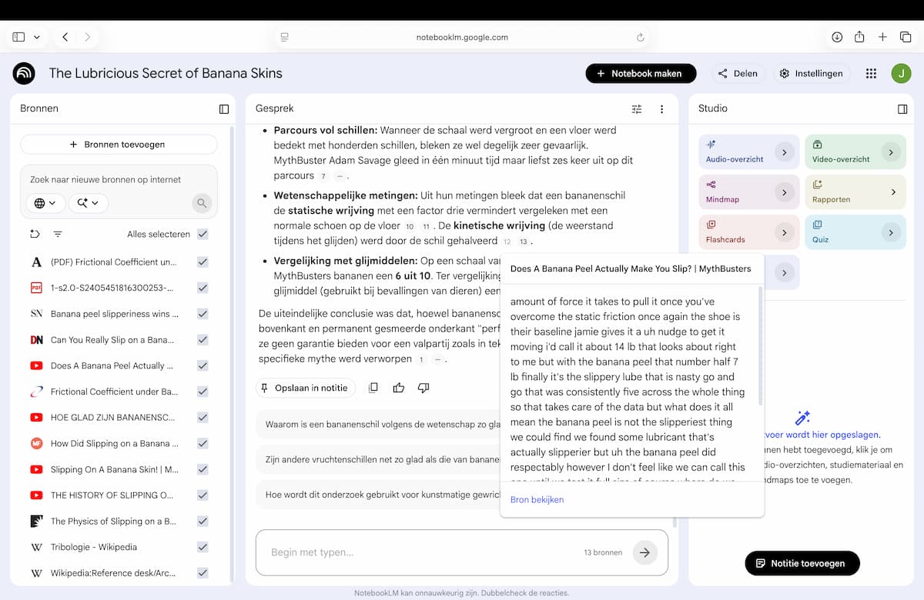
Task: Show Safari tab overview
Action: [906, 37]
